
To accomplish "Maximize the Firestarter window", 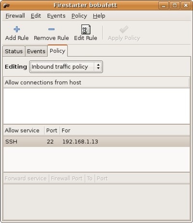I will tap(175, 5).
